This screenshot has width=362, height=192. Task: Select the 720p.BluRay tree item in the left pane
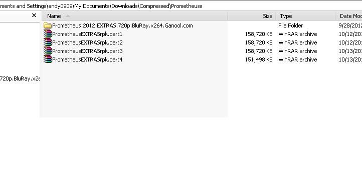click(x=20, y=78)
